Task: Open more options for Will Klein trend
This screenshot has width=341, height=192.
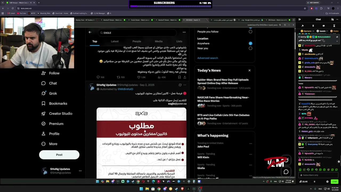Action: [x=250, y=154]
